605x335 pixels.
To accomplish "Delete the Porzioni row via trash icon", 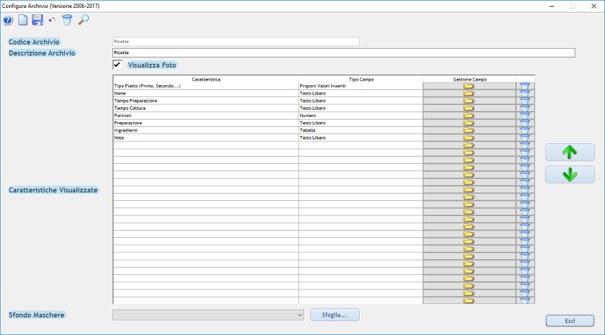I will [525, 115].
